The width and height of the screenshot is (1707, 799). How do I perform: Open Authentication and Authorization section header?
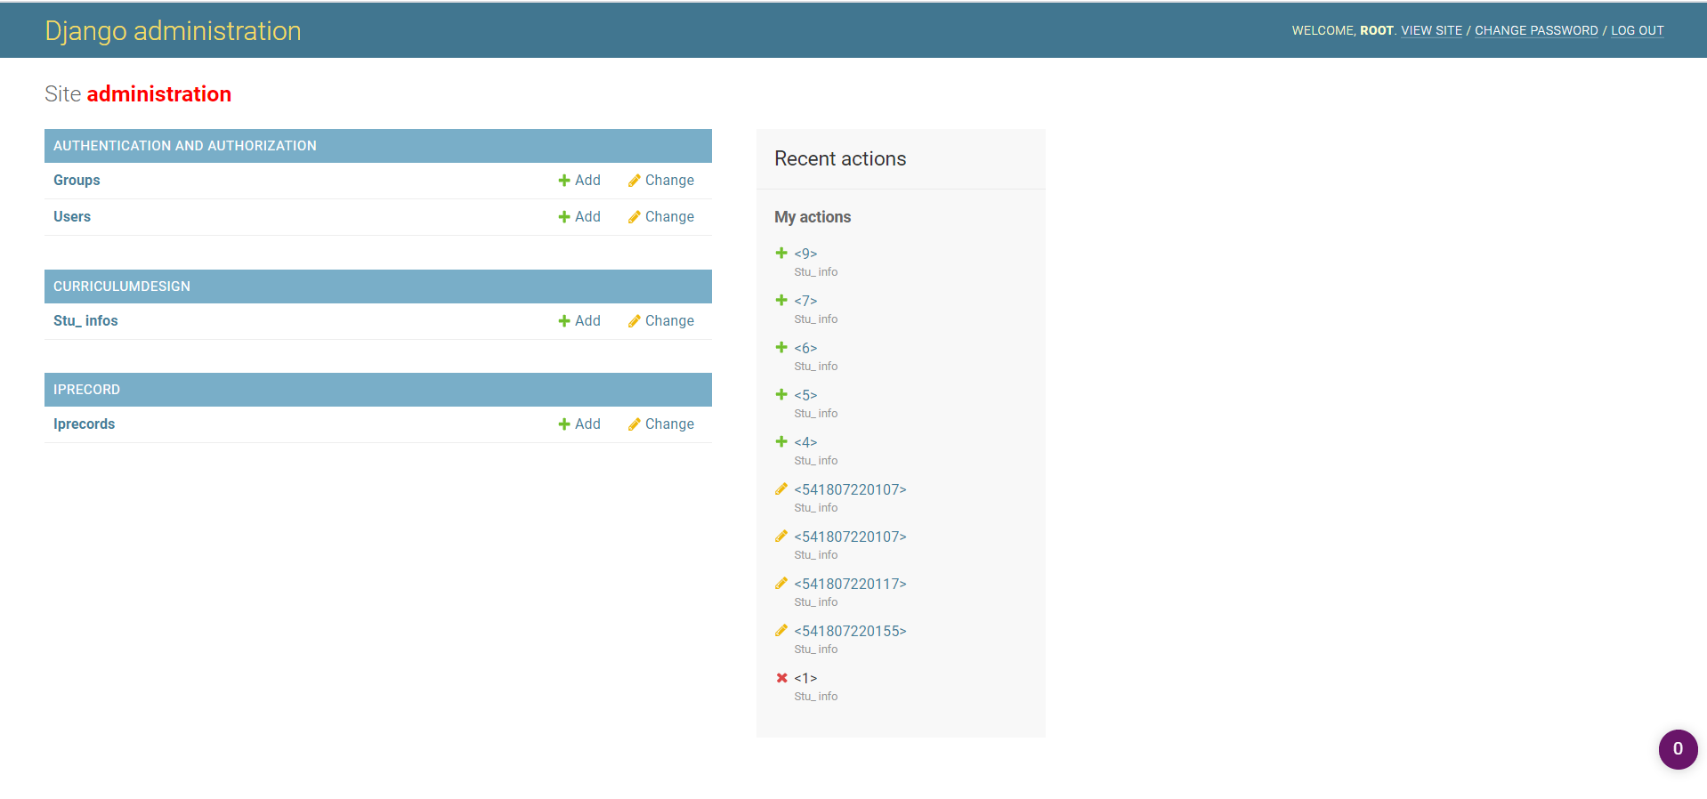click(185, 146)
